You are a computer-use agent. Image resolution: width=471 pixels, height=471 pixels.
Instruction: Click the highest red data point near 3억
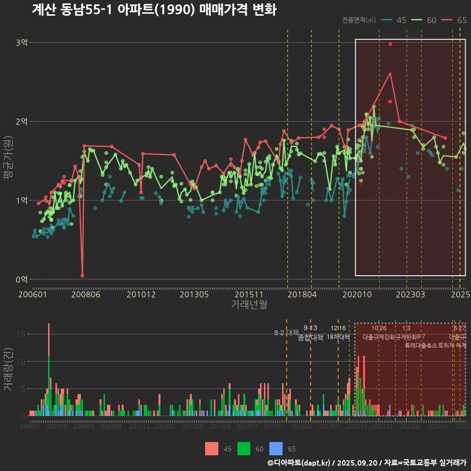click(x=390, y=44)
